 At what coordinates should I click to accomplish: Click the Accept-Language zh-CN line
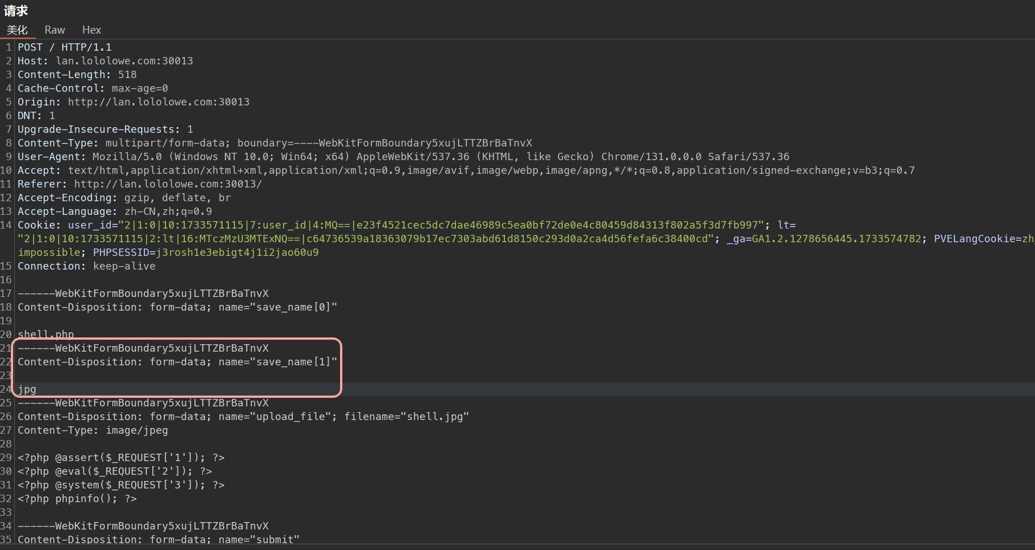[115, 211]
